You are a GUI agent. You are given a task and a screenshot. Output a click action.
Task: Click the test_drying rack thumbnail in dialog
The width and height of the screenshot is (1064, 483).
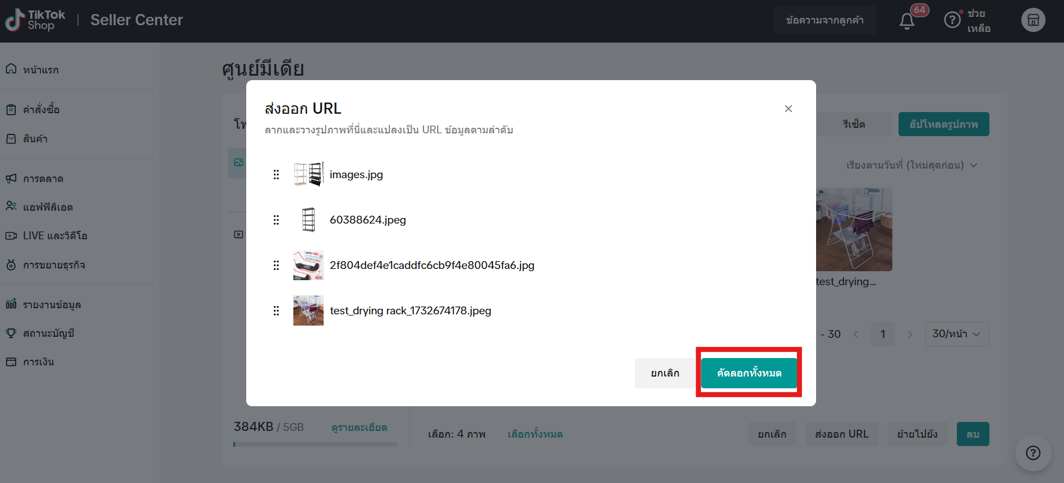308,310
